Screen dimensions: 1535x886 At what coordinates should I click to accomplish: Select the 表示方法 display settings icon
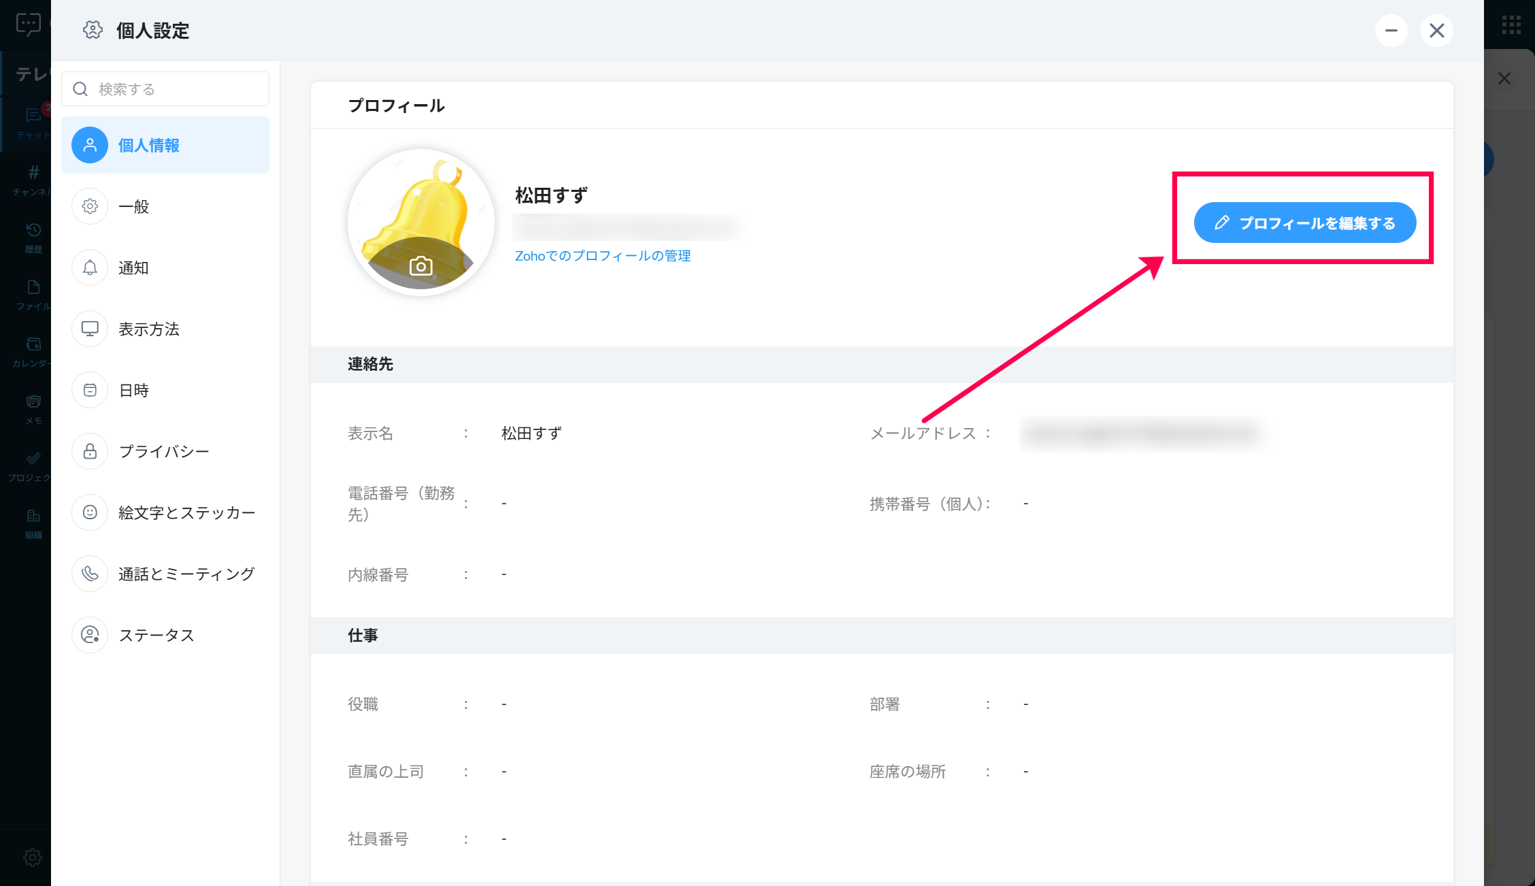coord(90,329)
